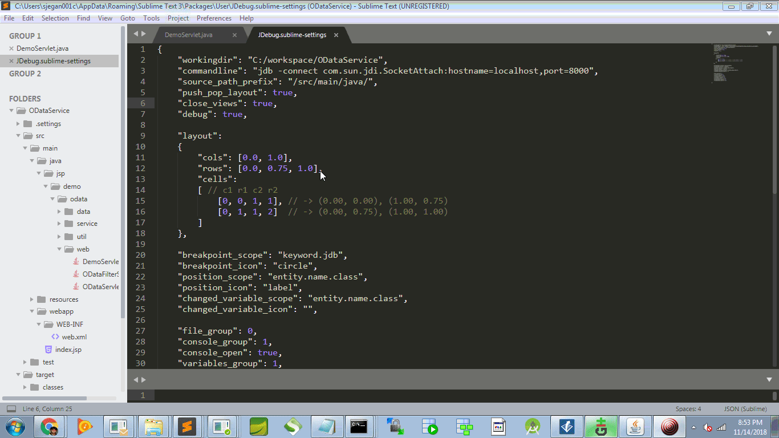Show hidden system tray icons arrow

[694, 427]
